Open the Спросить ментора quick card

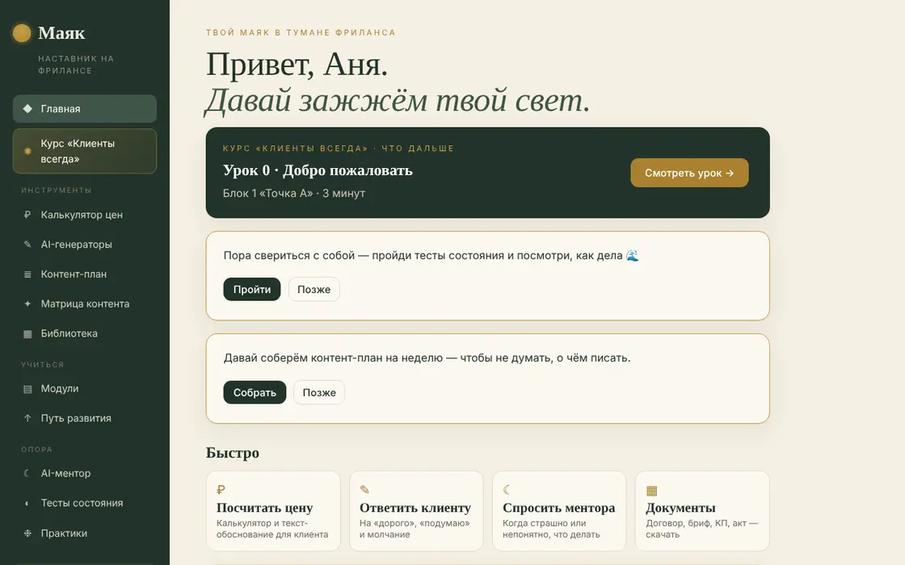point(559,511)
